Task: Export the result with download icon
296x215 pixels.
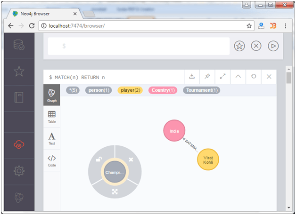Action: 192,77
